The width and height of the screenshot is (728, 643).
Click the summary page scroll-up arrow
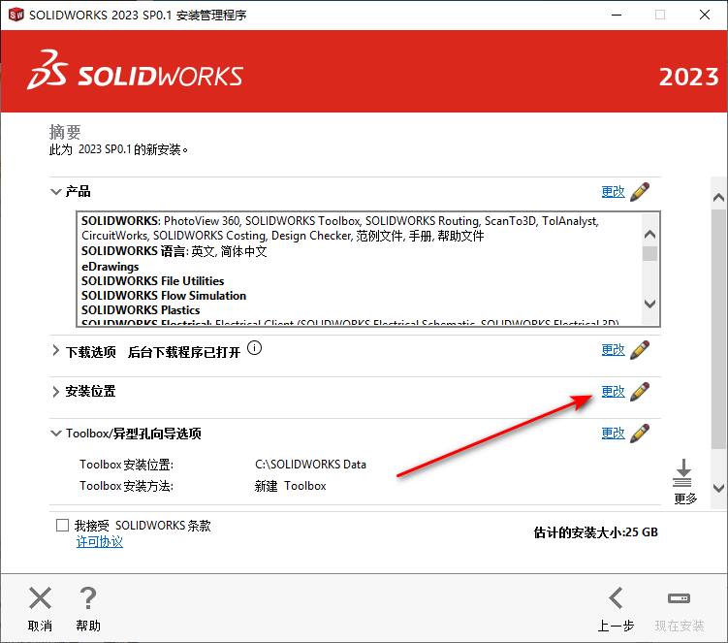(x=718, y=198)
